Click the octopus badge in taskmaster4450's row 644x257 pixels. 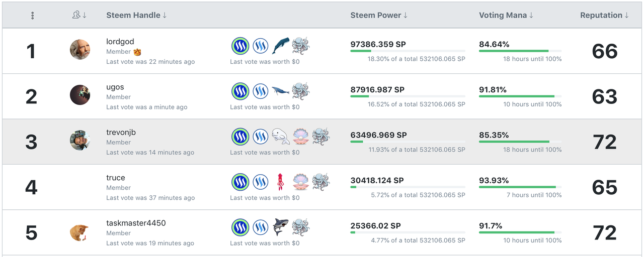click(x=301, y=227)
